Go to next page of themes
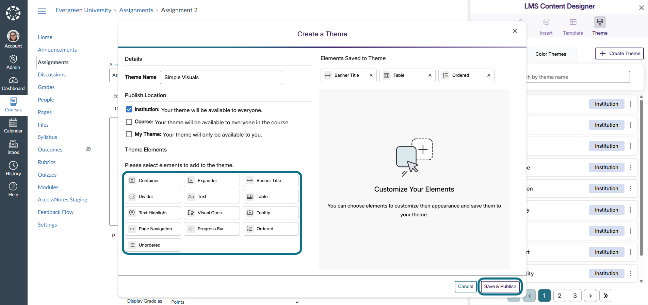The image size is (648, 305). (590, 295)
